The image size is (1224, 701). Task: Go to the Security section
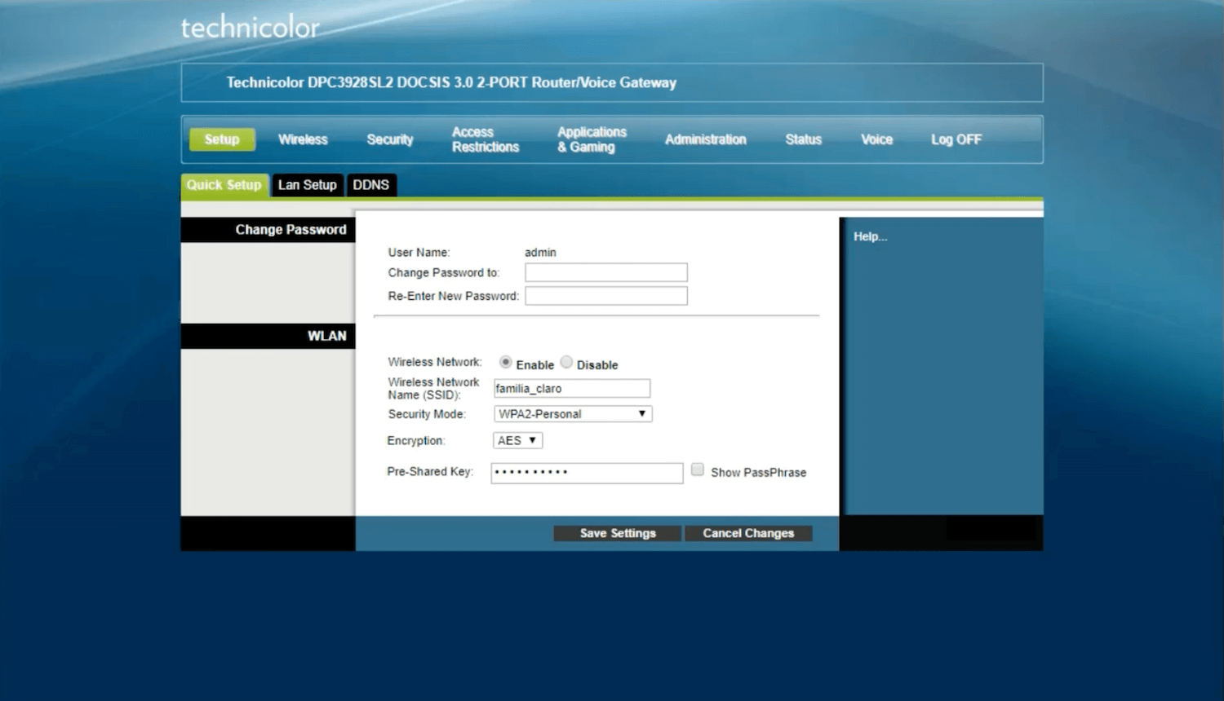pyautogui.click(x=390, y=139)
